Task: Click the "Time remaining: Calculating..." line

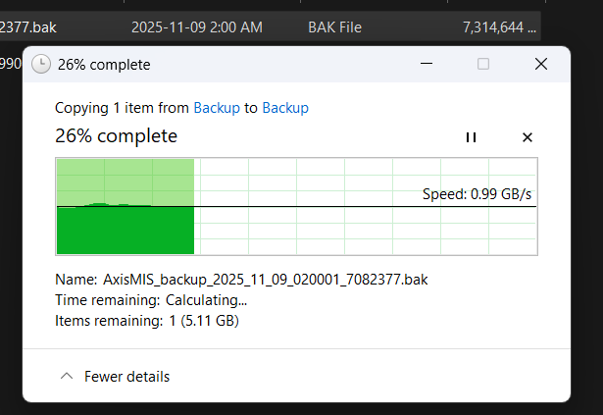Action: click(x=151, y=299)
